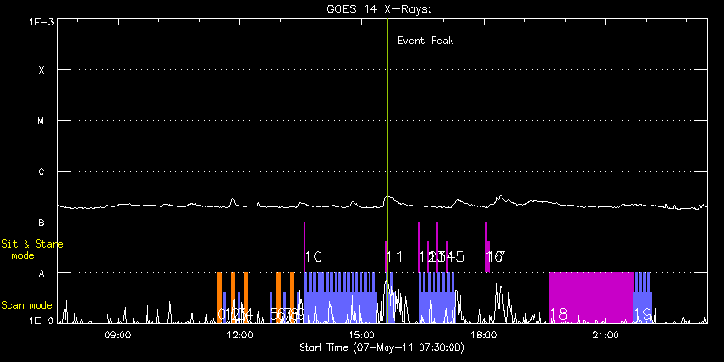724x362 pixels.
Task: Click the 09:00 time axis label
Action: coord(118,336)
